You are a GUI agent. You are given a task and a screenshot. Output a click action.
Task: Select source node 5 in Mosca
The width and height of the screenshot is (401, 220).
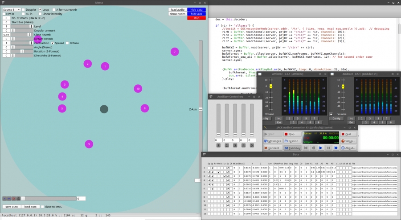[x=62, y=108]
